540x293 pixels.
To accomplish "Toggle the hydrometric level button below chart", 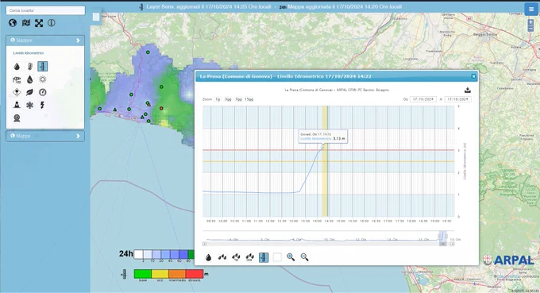I will coord(264,257).
